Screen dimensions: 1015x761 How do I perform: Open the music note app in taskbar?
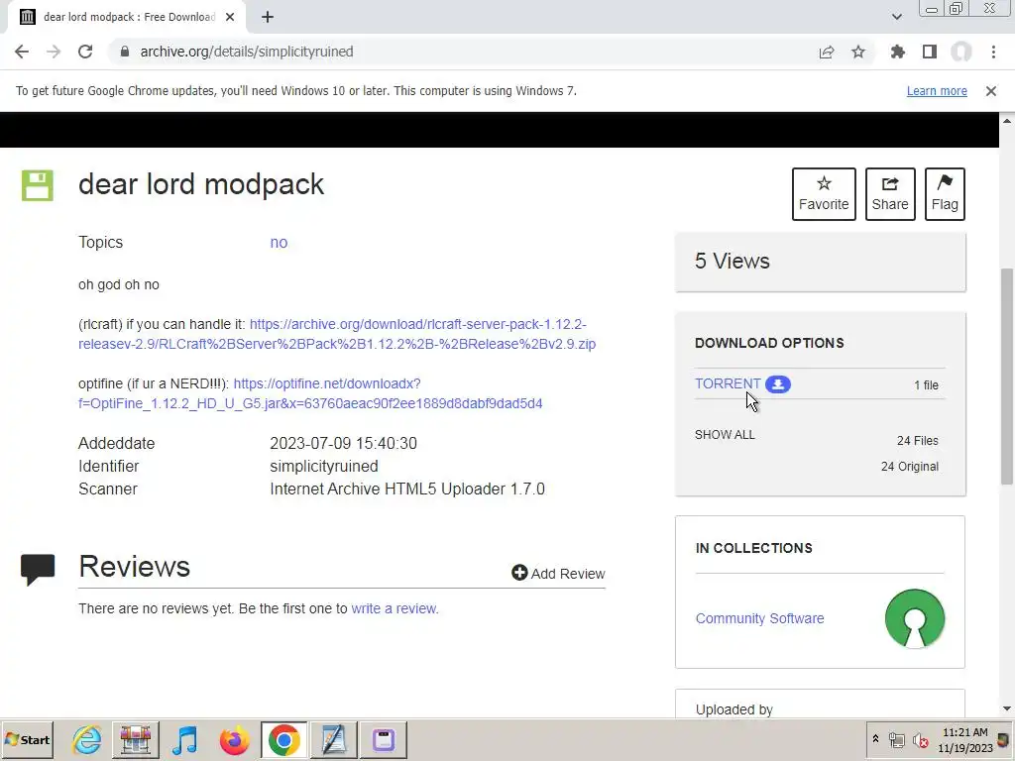[185, 739]
